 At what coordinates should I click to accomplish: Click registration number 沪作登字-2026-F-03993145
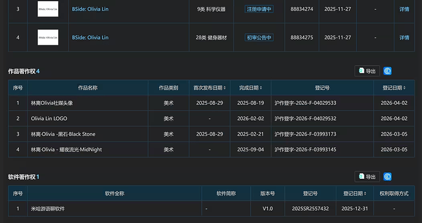coord(305,149)
